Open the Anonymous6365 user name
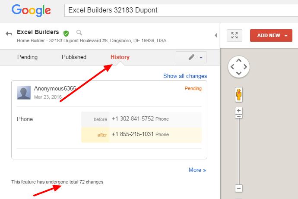Image resolution: width=298 pixels, height=199 pixels. coord(55,88)
